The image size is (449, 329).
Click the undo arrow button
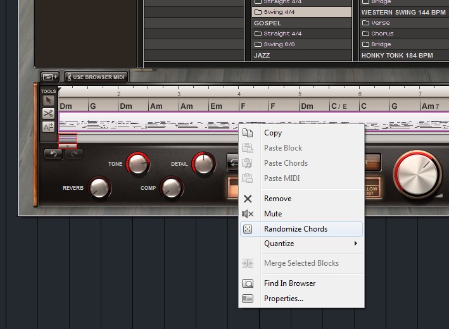[53, 154]
